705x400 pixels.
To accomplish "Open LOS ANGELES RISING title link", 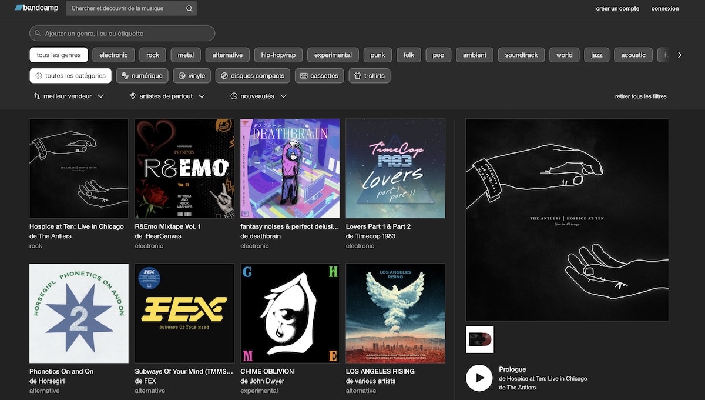I will point(380,371).
